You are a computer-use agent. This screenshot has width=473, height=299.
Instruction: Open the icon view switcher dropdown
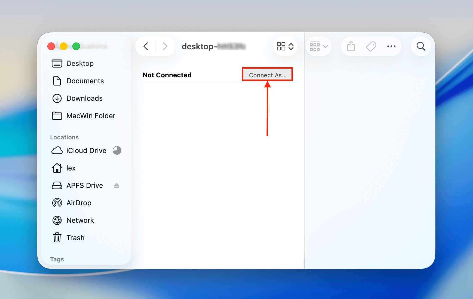coord(285,46)
